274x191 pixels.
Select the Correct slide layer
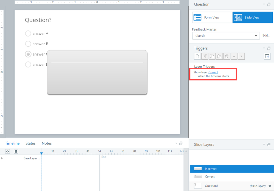click(x=232, y=176)
